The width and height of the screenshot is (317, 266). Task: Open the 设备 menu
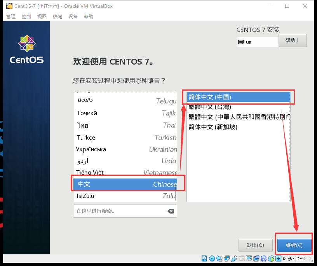pyautogui.click(x=73, y=16)
